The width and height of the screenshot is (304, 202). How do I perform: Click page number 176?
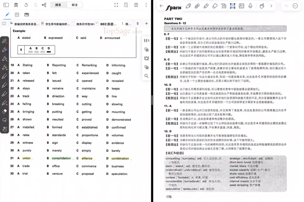[x=169, y=197]
